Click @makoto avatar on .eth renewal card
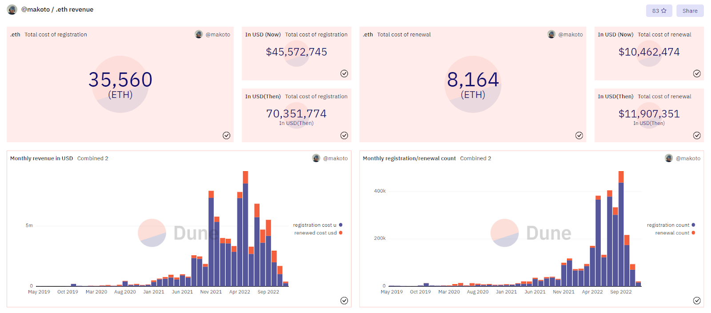This screenshot has width=711, height=313. 551,34
